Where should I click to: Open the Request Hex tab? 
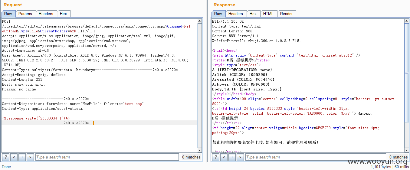64,14
